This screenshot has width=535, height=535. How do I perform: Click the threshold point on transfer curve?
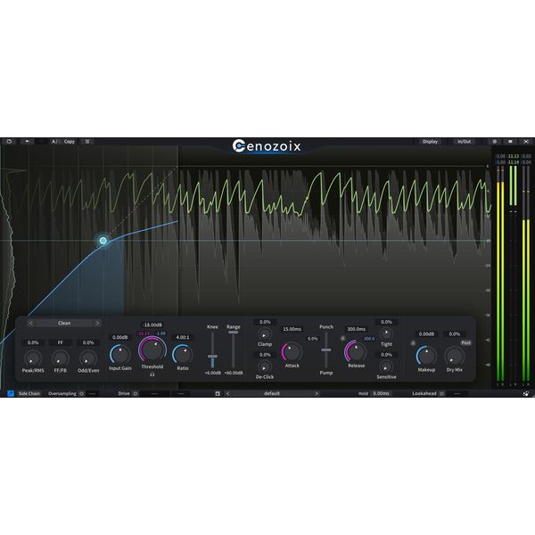[x=103, y=241]
